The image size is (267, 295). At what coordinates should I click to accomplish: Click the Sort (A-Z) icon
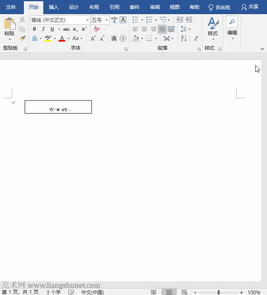click(184, 38)
